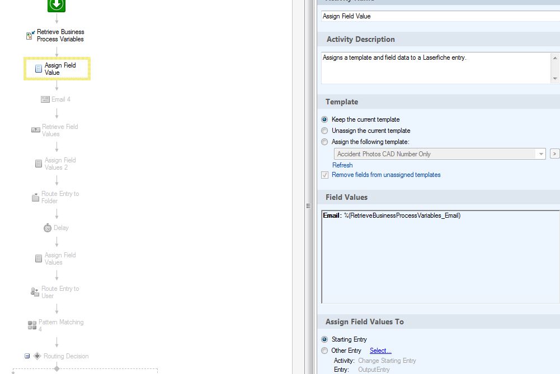This screenshot has height=374, width=560.
Task: Select Assign the following template option
Action: pyautogui.click(x=324, y=142)
